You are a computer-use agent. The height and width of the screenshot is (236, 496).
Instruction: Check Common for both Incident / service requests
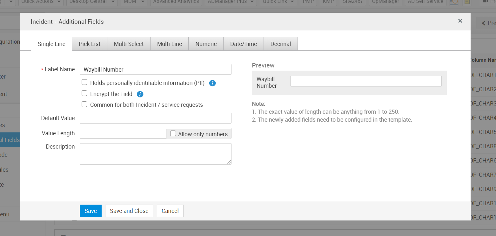pos(84,104)
